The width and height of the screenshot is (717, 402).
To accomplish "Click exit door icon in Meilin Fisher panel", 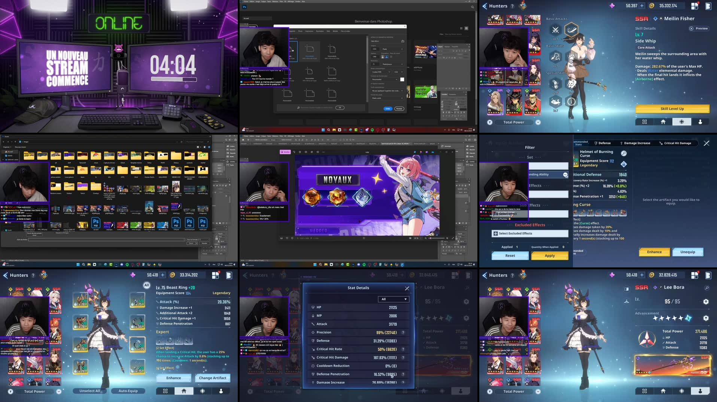I will [708, 6].
